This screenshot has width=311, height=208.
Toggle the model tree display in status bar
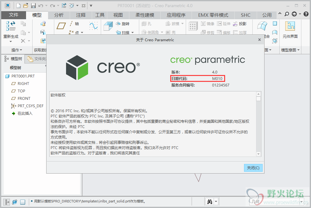coord(7,202)
